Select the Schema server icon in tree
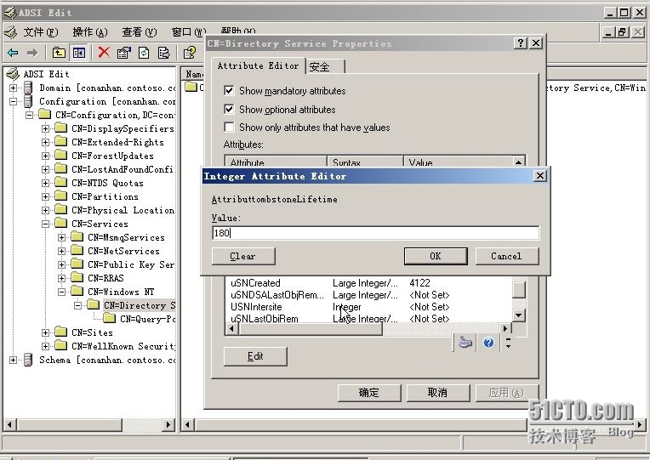650x460 pixels. click(28, 360)
